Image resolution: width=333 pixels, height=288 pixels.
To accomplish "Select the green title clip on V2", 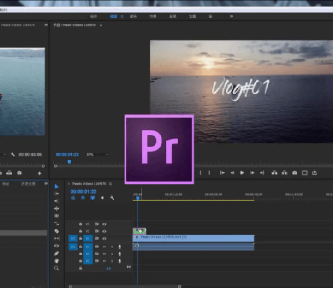I will coord(139,231).
